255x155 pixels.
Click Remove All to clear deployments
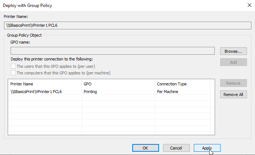[233, 95]
